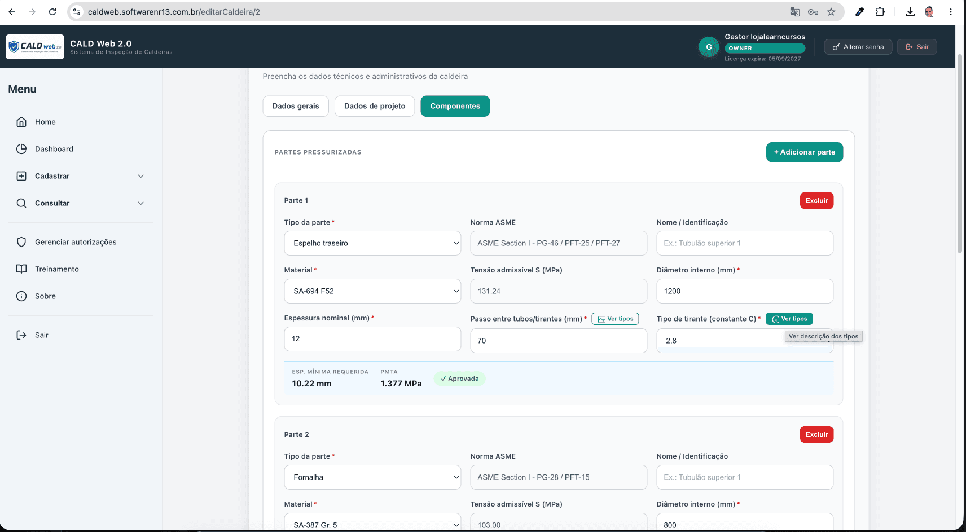Screen dimensions: 966x532
Task: Switch to Dados de projeto tab
Action: (x=375, y=106)
